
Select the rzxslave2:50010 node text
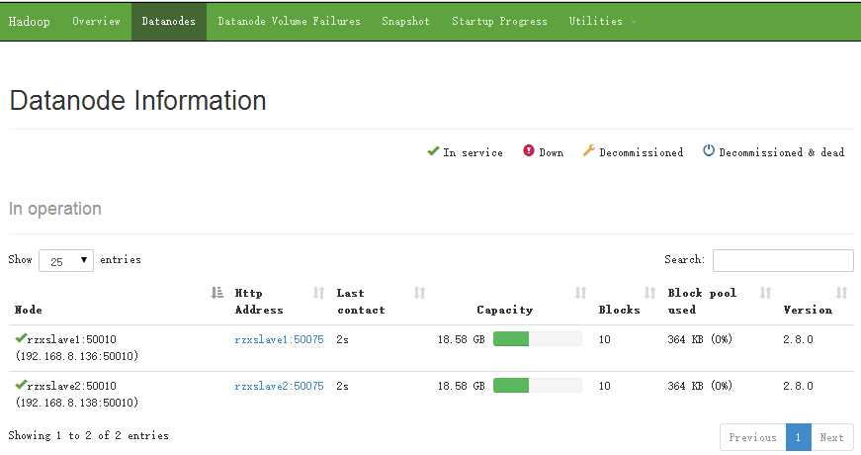pyautogui.click(x=71, y=387)
